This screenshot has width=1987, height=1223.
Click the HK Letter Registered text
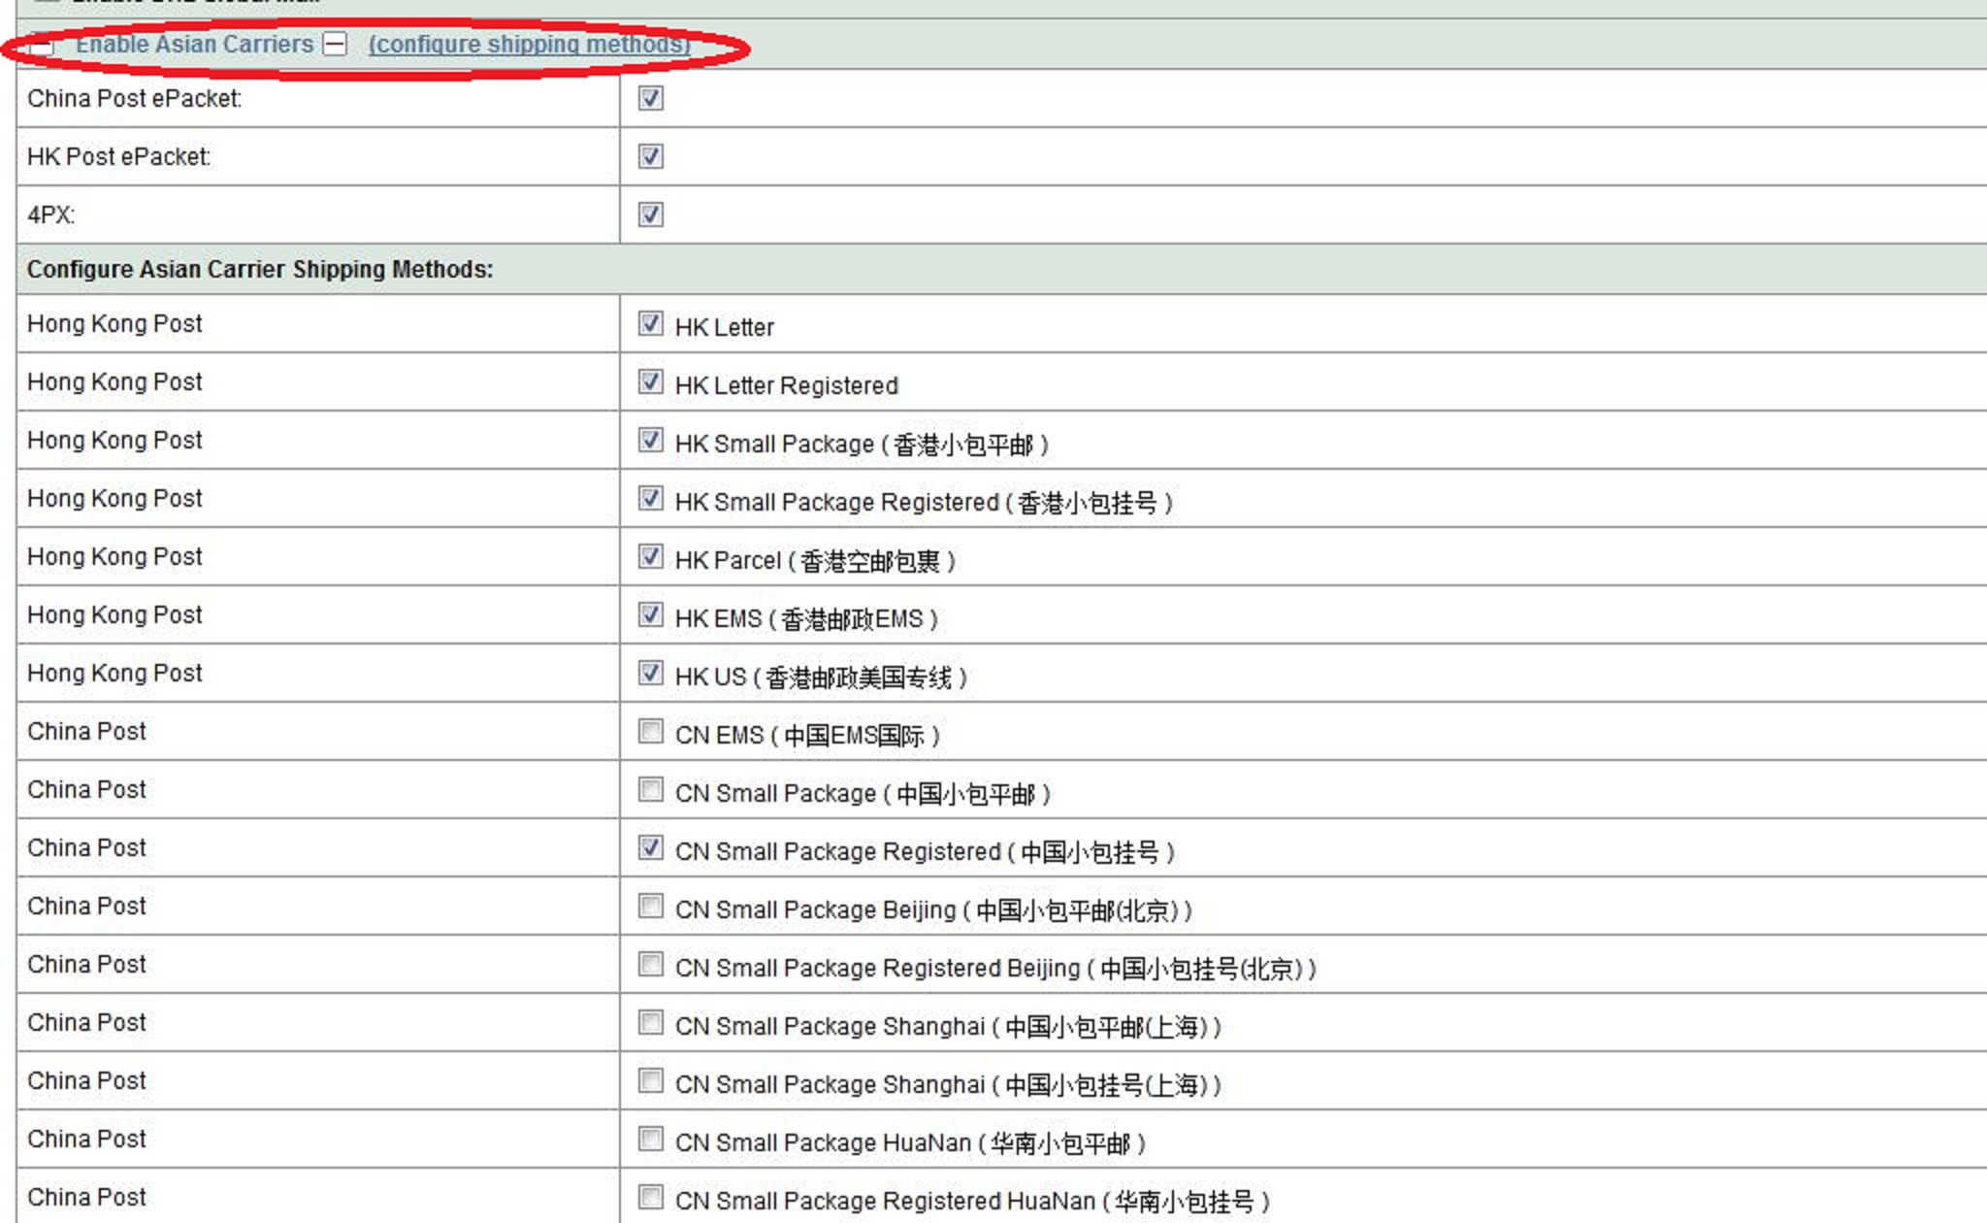click(786, 385)
